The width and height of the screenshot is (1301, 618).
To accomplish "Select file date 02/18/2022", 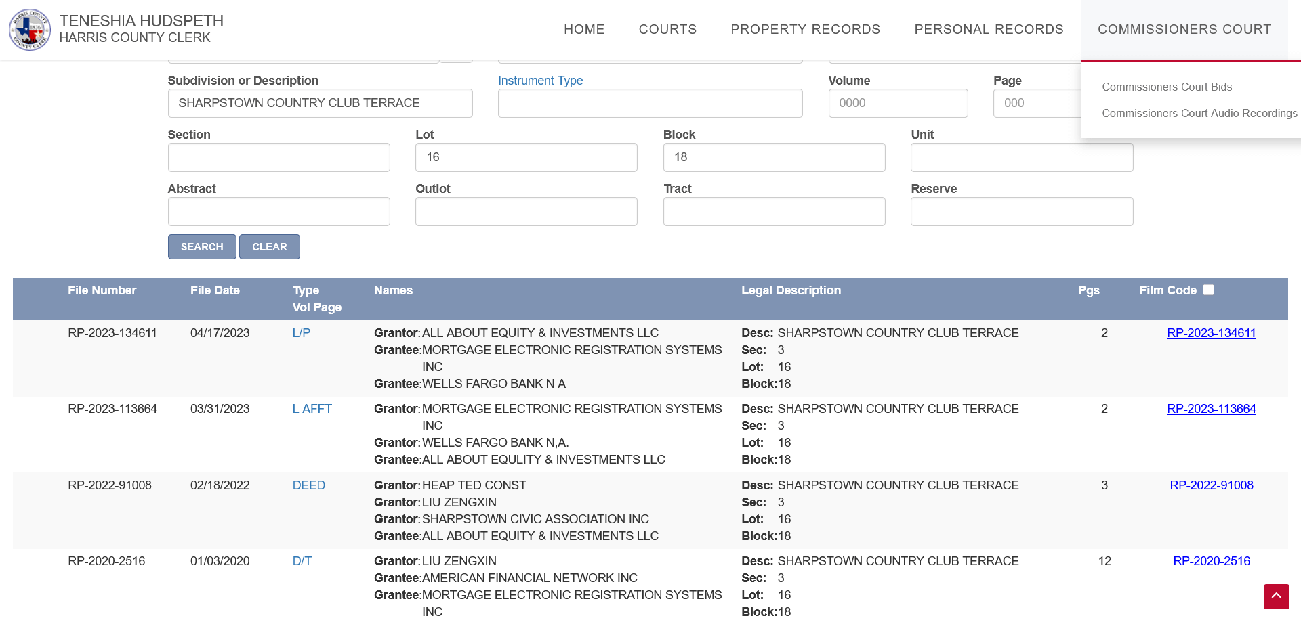I will [220, 485].
